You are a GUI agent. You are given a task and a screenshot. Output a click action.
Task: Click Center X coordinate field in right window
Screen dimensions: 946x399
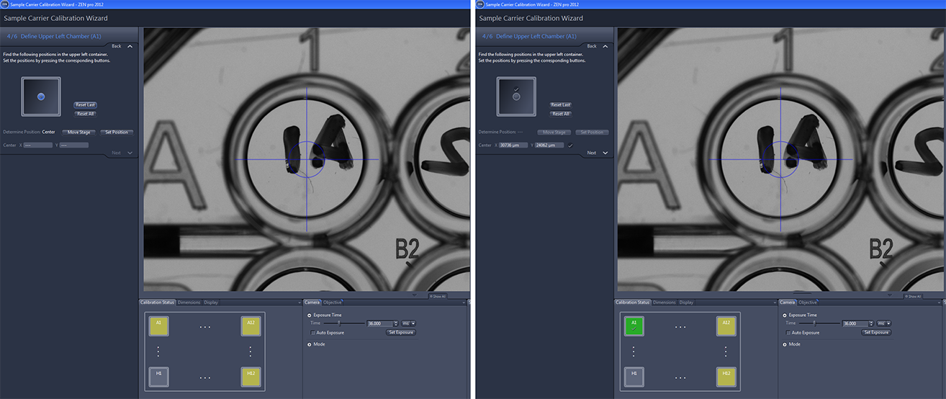click(514, 145)
